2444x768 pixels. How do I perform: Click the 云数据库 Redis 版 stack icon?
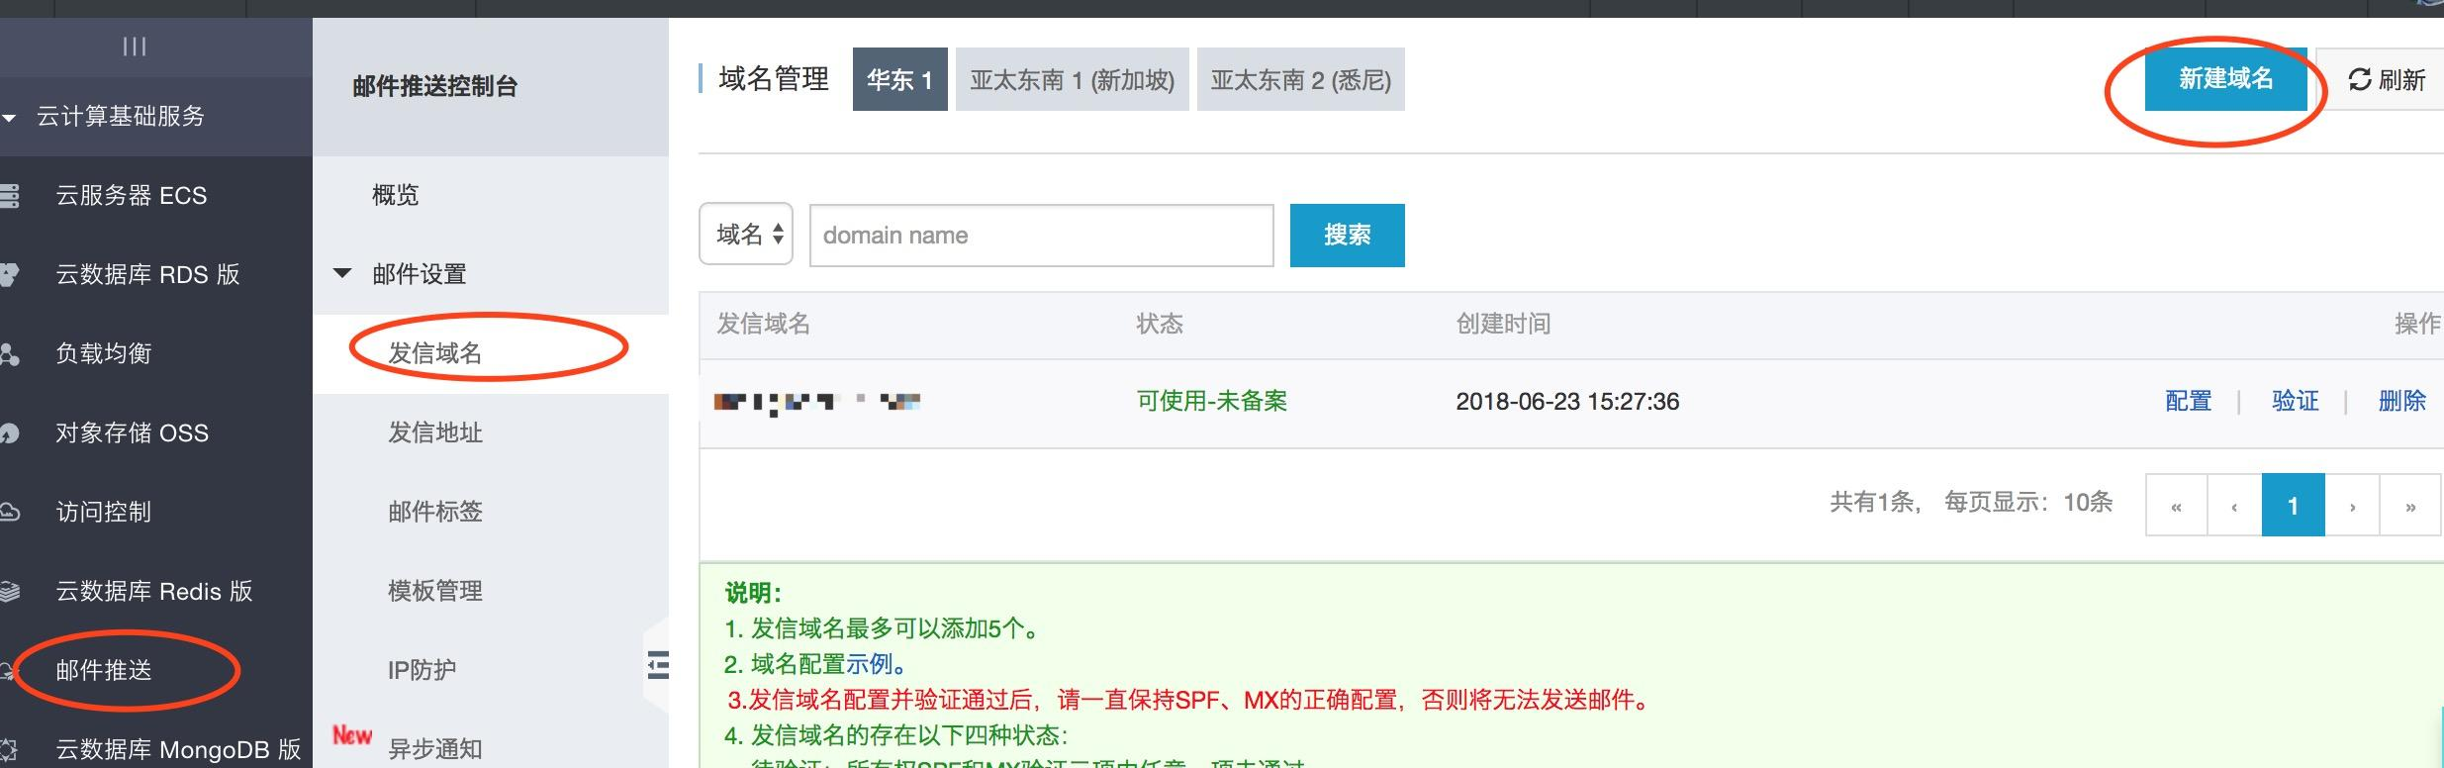(9, 591)
